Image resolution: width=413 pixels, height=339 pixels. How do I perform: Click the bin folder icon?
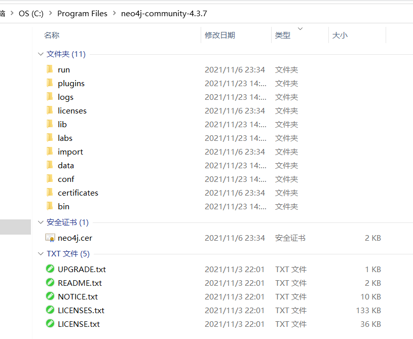50,206
